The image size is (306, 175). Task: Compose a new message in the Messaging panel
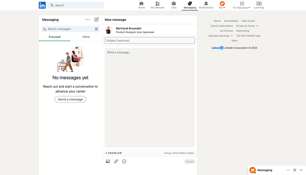pos(97,19)
